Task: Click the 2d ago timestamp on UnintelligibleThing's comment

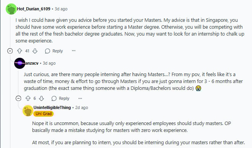Action: tap(82, 107)
